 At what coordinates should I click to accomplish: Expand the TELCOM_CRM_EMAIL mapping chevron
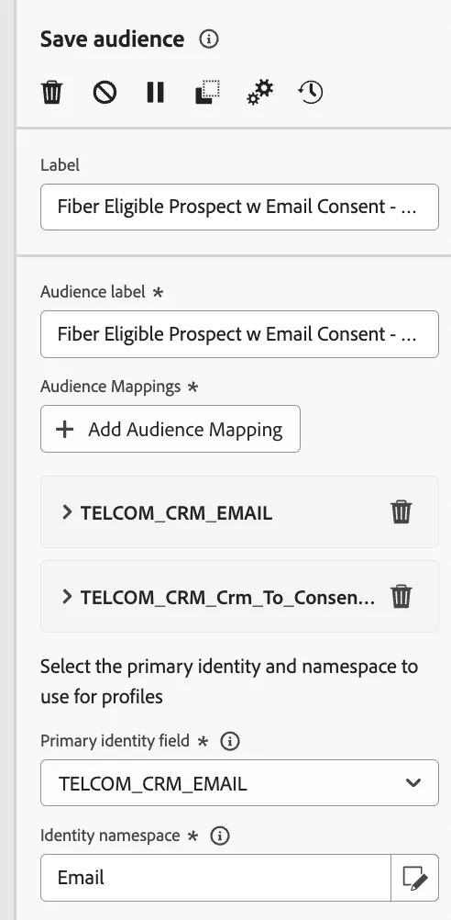tap(67, 512)
